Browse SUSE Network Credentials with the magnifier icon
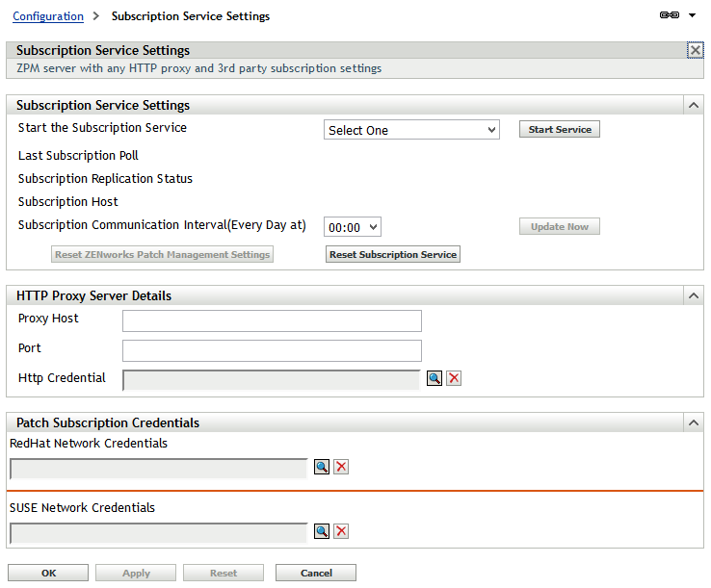 [x=322, y=531]
